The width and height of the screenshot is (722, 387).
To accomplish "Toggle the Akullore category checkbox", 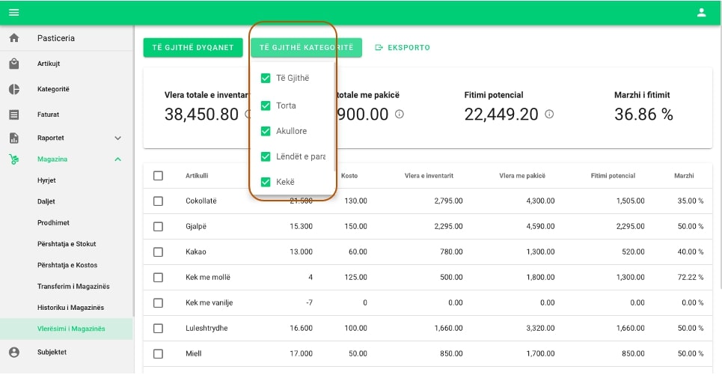I will coord(266,131).
